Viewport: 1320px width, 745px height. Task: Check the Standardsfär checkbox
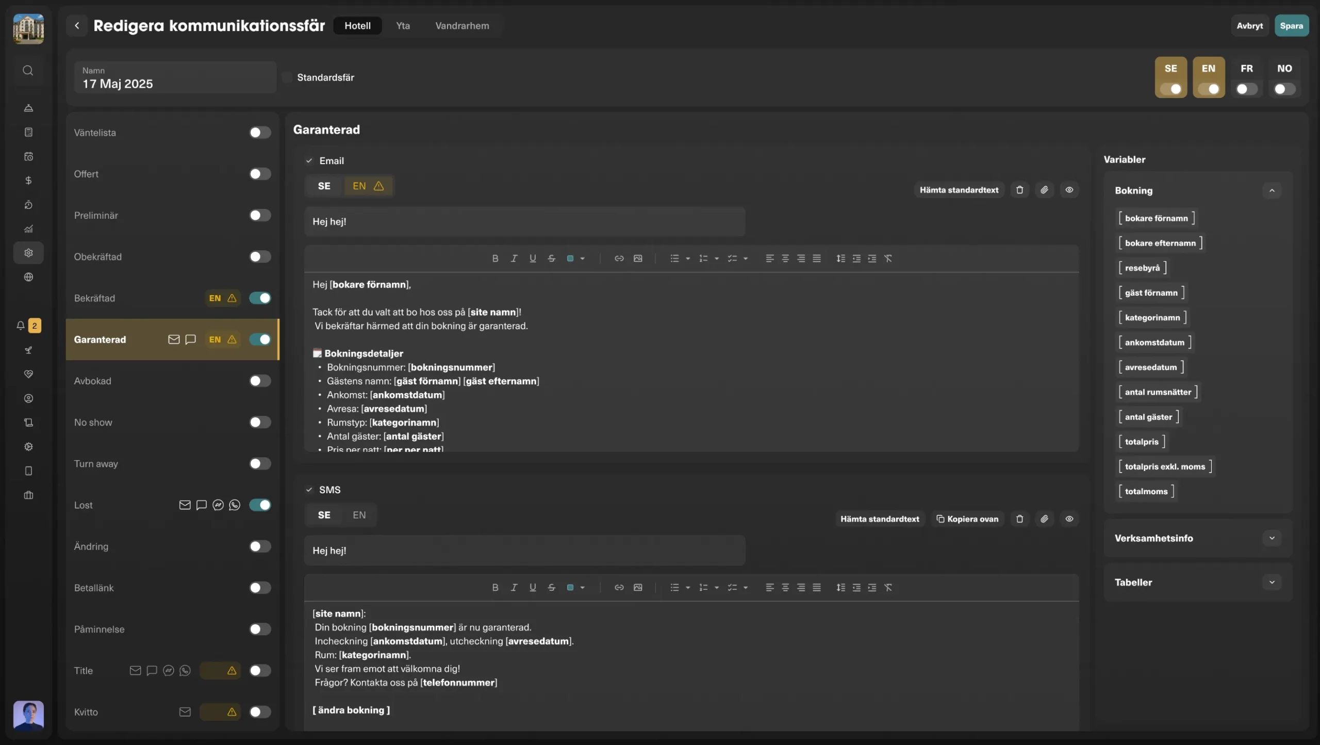(287, 77)
